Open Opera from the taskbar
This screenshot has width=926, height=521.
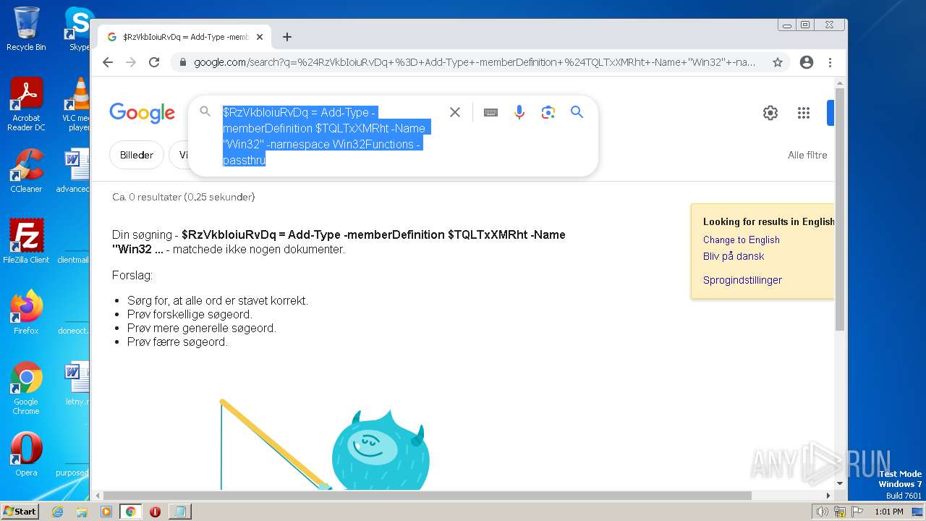pos(155,512)
